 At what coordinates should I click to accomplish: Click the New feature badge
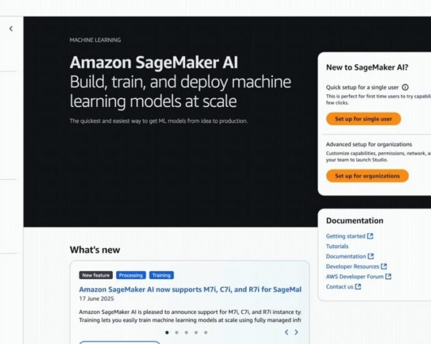pos(96,275)
